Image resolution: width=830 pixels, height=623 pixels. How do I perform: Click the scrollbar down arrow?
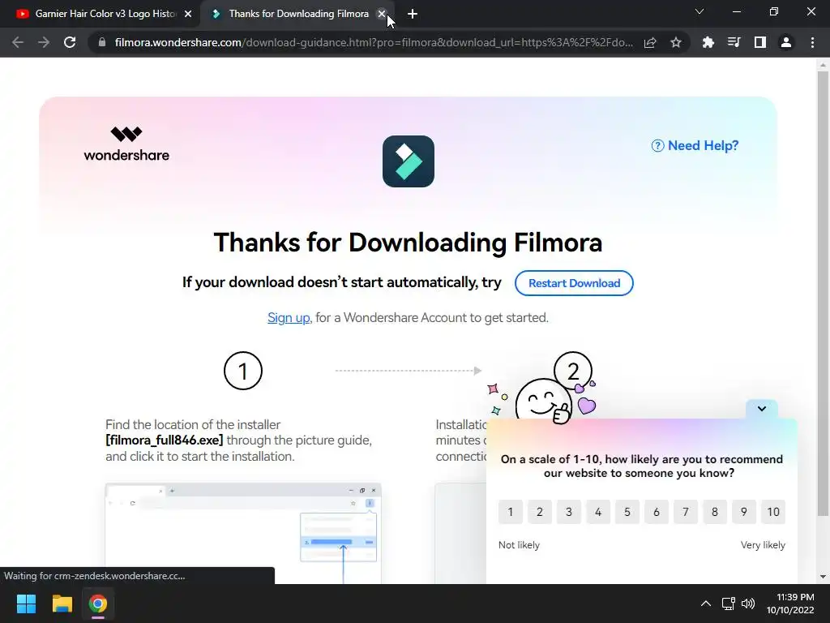pos(823,577)
